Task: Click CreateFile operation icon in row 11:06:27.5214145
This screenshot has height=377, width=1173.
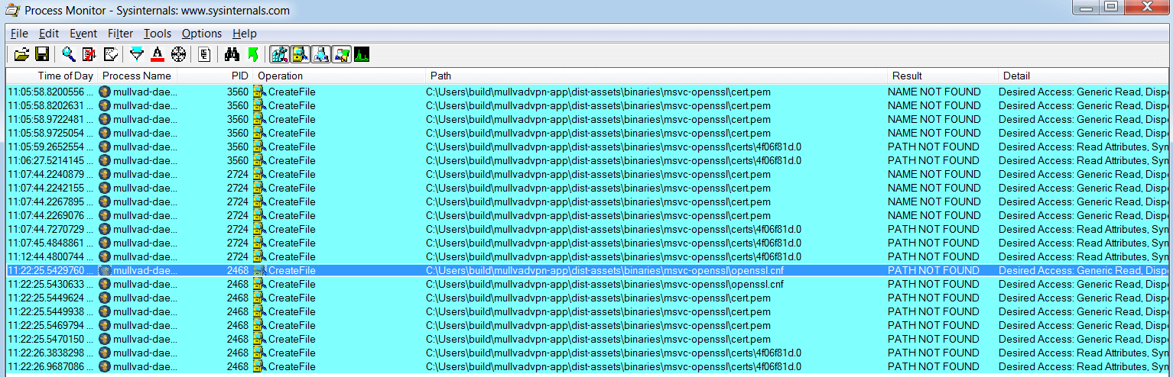Action: (260, 160)
